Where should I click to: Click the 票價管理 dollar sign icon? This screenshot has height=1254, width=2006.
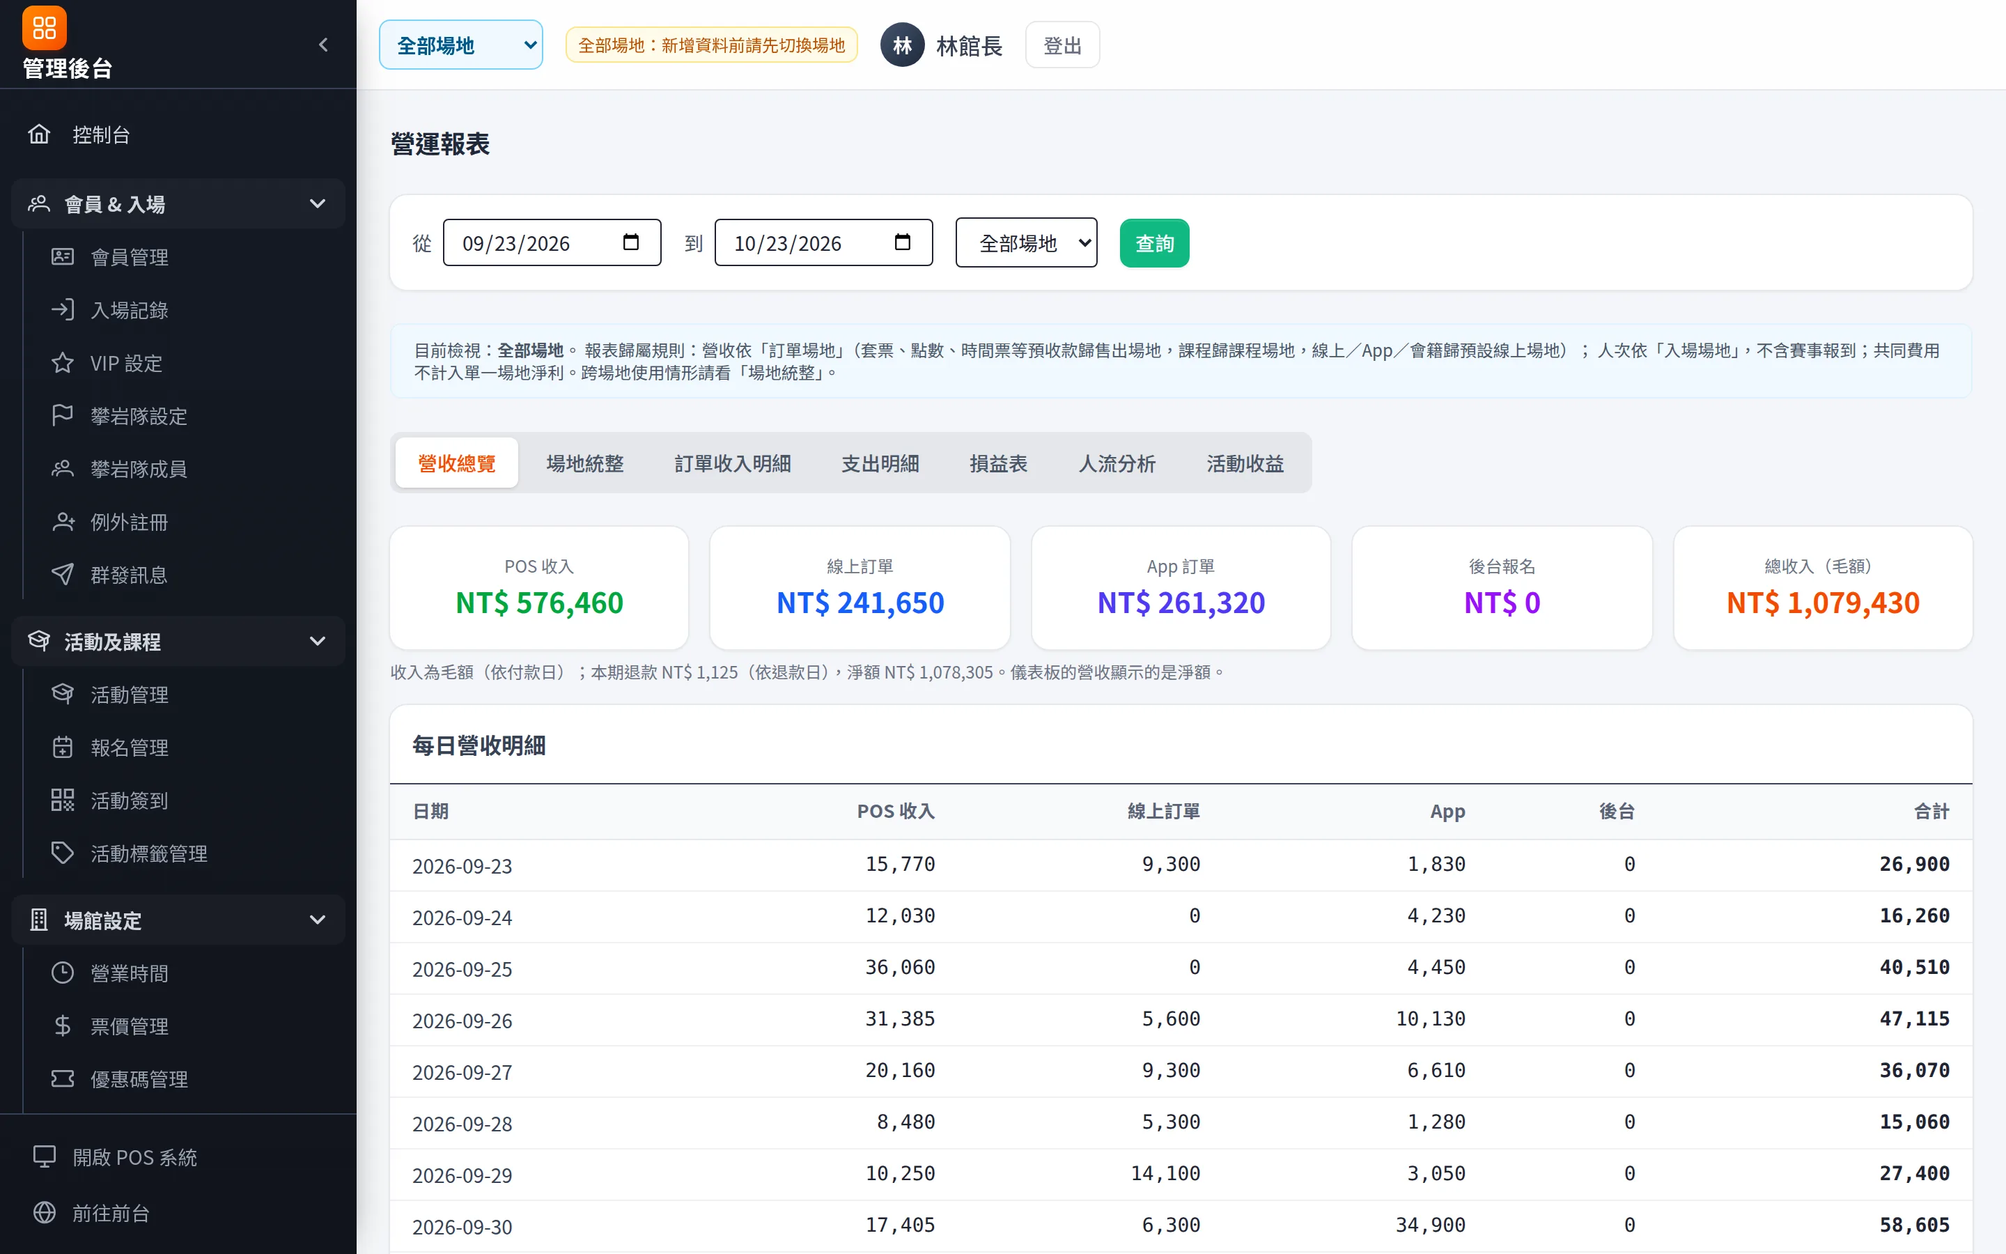point(62,1026)
